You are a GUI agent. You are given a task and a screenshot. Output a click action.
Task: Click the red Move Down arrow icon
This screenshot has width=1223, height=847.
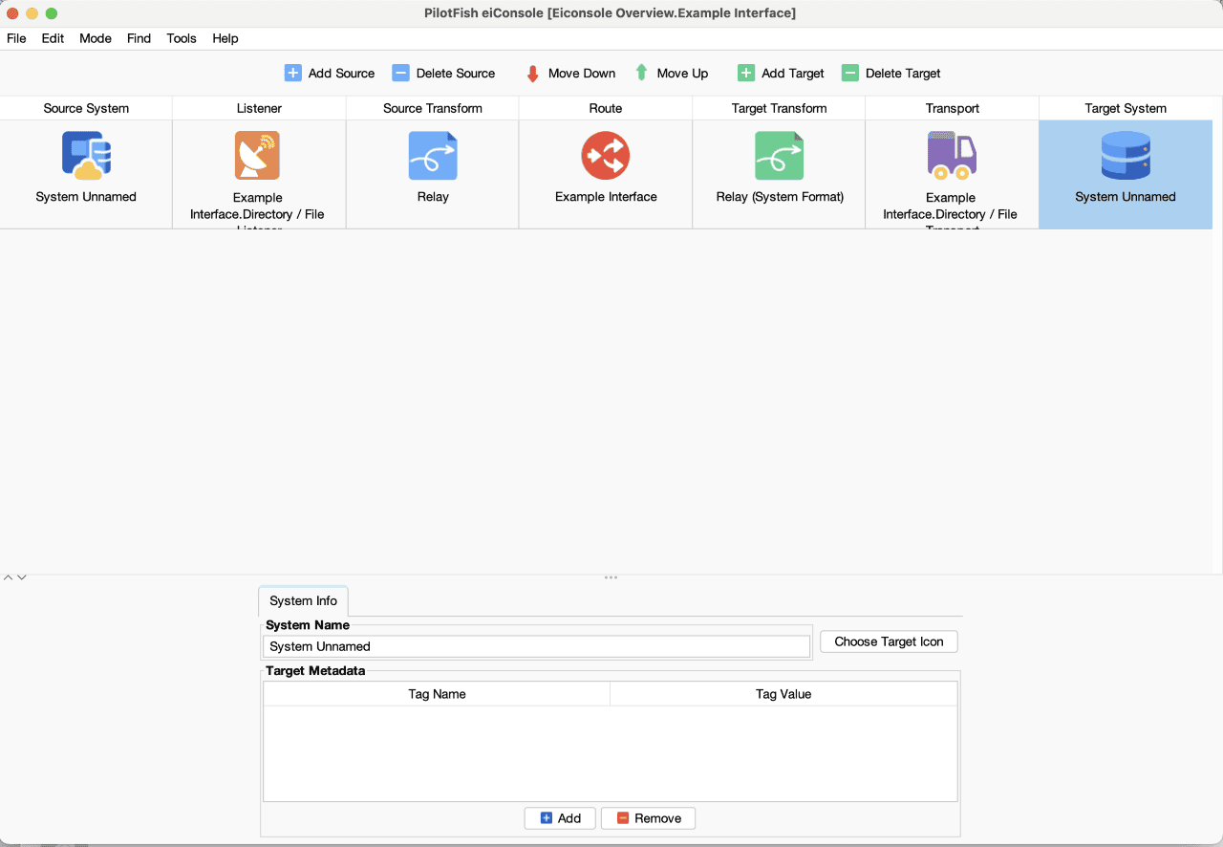(533, 74)
